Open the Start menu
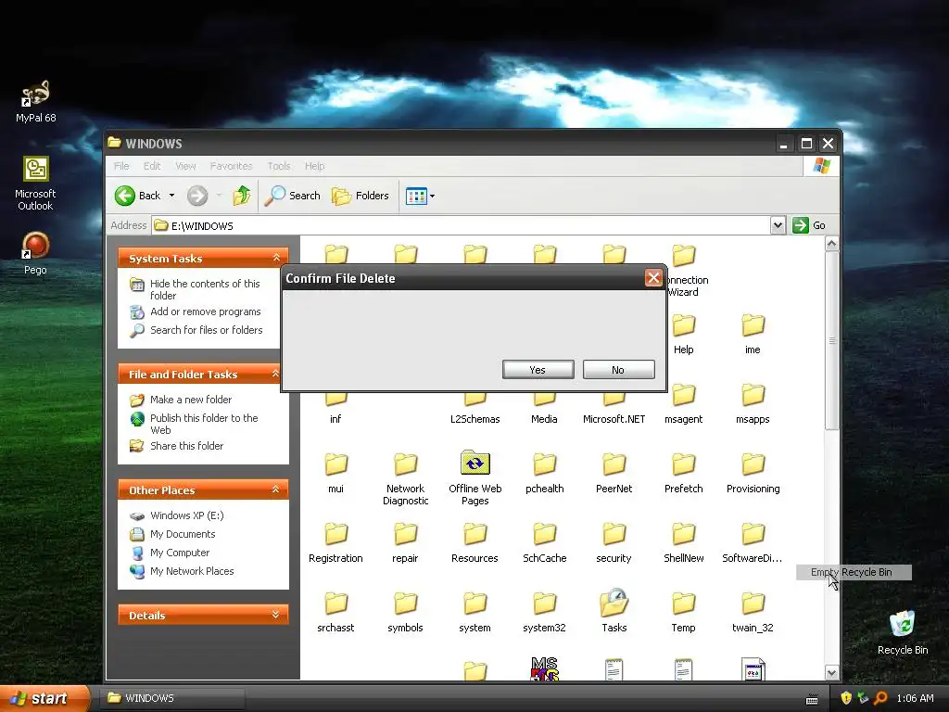 point(44,698)
